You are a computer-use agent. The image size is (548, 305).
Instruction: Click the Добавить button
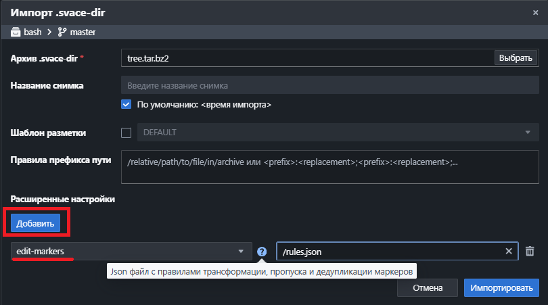tap(35, 223)
